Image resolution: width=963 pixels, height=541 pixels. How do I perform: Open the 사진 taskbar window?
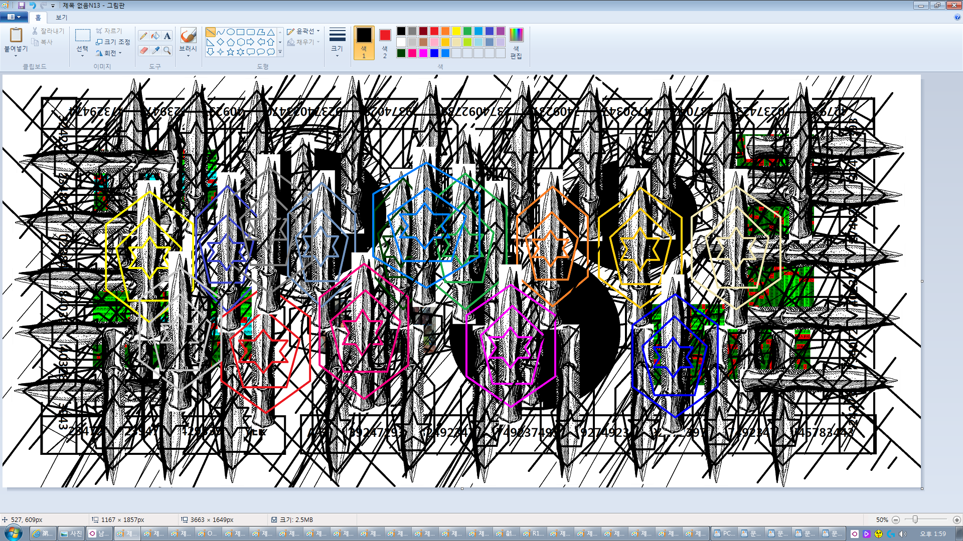[71, 533]
